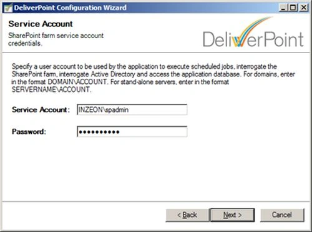This screenshot has height=232, width=312.
Task: Click the 'DeliverPoint Configuration Wizard' window title
Action: tap(71, 8)
